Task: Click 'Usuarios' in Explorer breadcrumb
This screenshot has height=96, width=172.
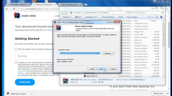Action: tap(78, 13)
